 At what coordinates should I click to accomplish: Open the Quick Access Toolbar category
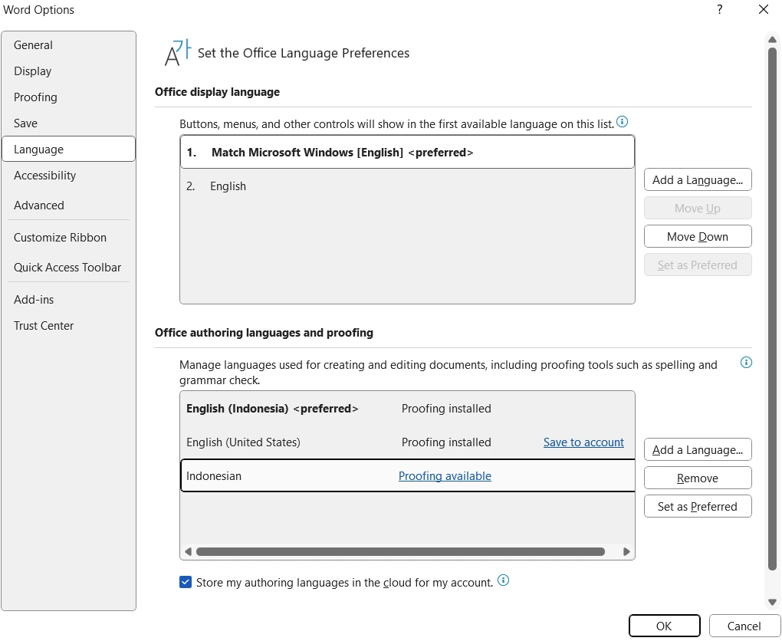coord(68,268)
